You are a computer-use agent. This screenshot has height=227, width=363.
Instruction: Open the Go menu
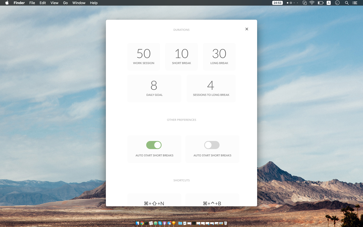click(x=65, y=3)
